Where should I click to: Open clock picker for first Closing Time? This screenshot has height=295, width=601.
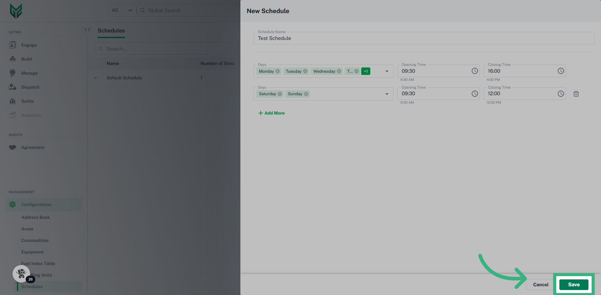click(561, 71)
